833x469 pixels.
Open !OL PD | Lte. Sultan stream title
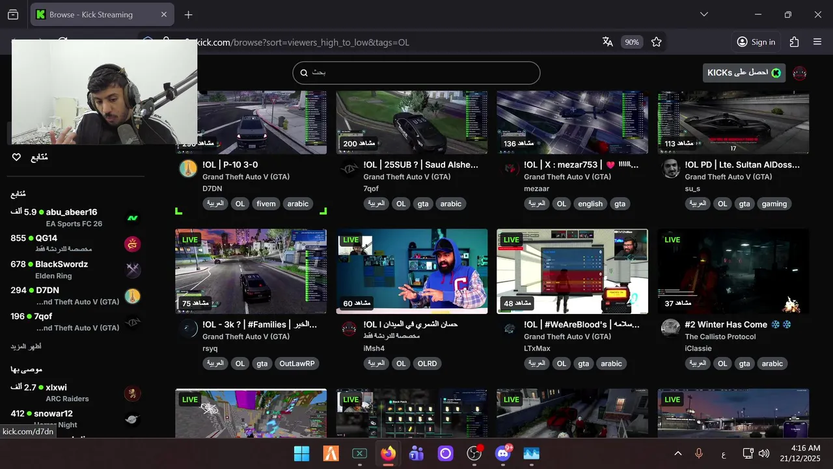743,165
